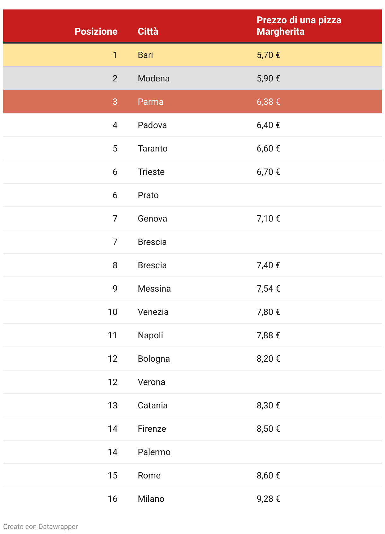385x534 pixels.
Task: Select the 8,20 € price for Bologna
Action: pos(268,359)
